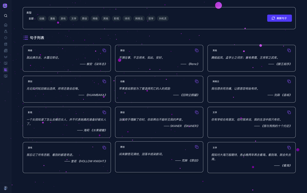Choose the 抖机灵 type tag
Viewport: 307px width, 193px height.
pyautogui.click(x=163, y=18)
